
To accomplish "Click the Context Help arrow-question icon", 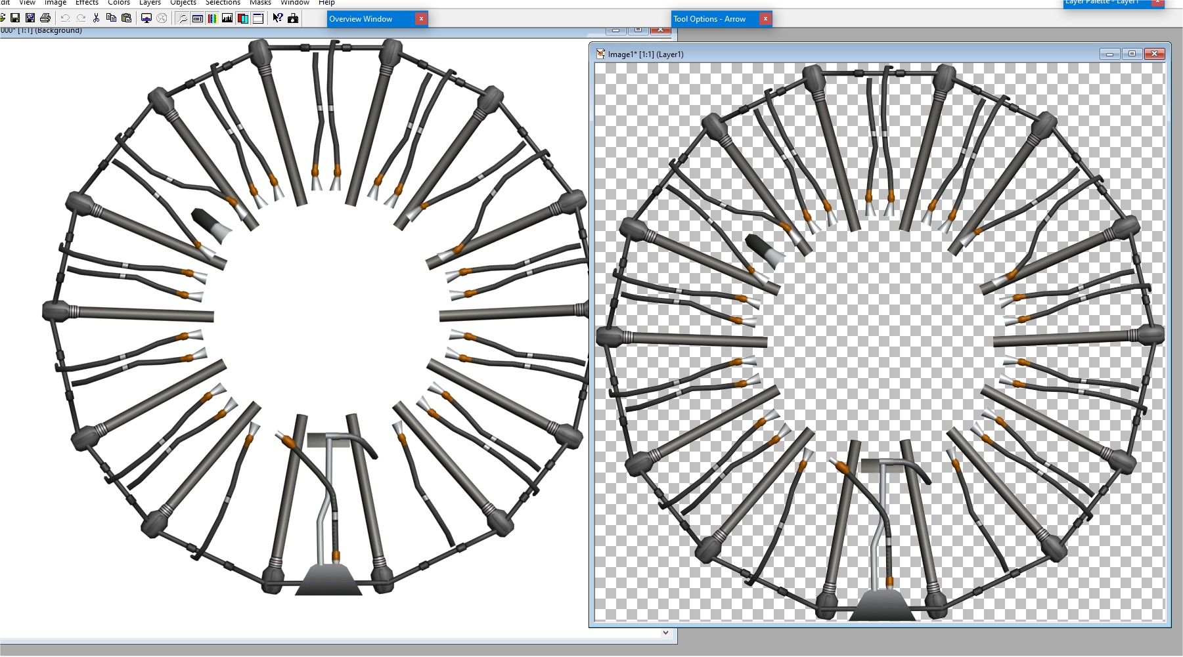I will pos(278,18).
